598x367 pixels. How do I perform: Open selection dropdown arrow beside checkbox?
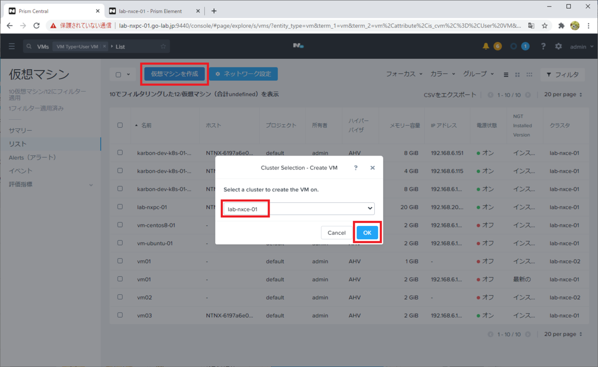point(128,74)
